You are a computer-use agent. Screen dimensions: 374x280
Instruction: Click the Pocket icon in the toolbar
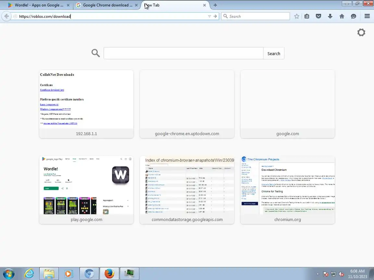click(318, 16)
